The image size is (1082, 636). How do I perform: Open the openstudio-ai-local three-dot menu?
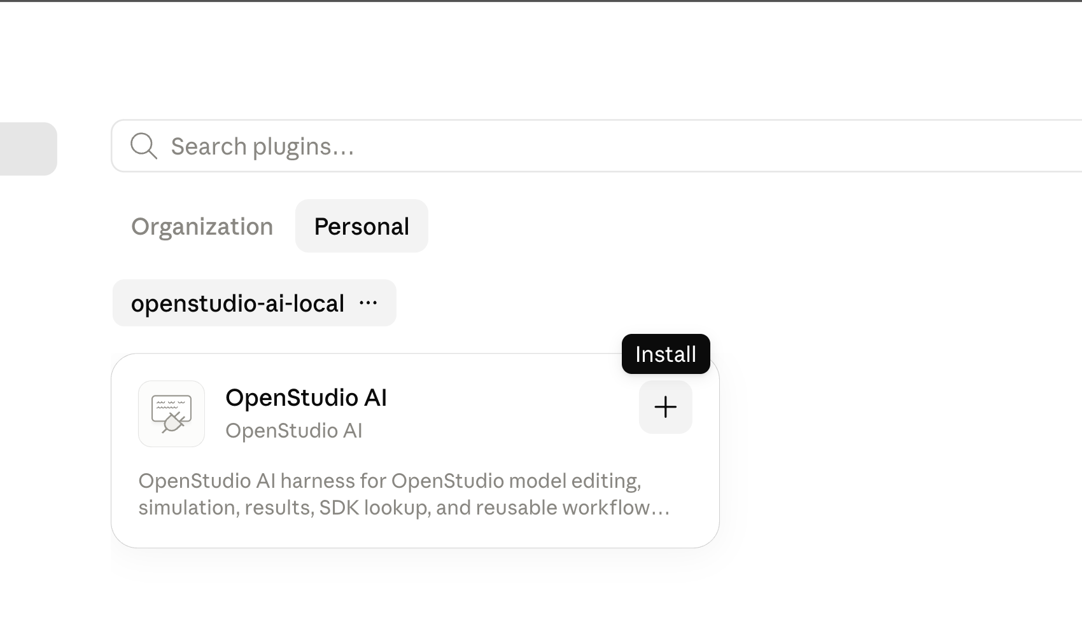click(368, 303)
